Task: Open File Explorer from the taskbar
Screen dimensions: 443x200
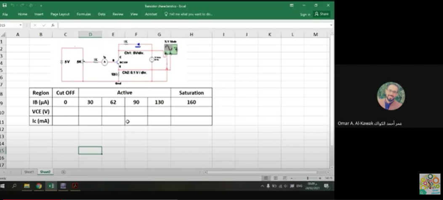Action: click(x=27, y=186)
